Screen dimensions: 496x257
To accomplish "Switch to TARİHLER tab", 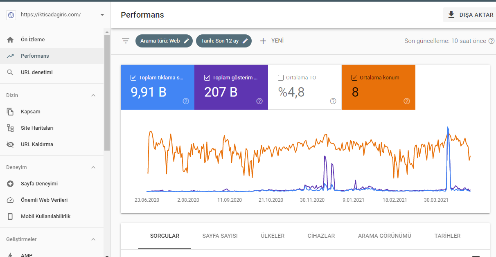I will tap(447, 236).
